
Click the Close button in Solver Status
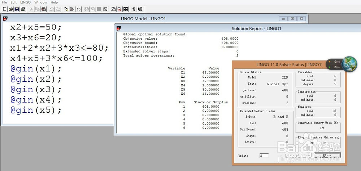(327, 156)
